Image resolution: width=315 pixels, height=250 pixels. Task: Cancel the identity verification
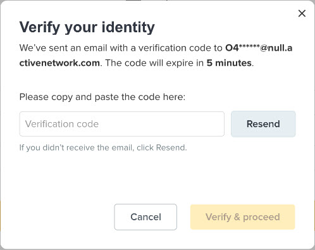(x=145, y=217)
